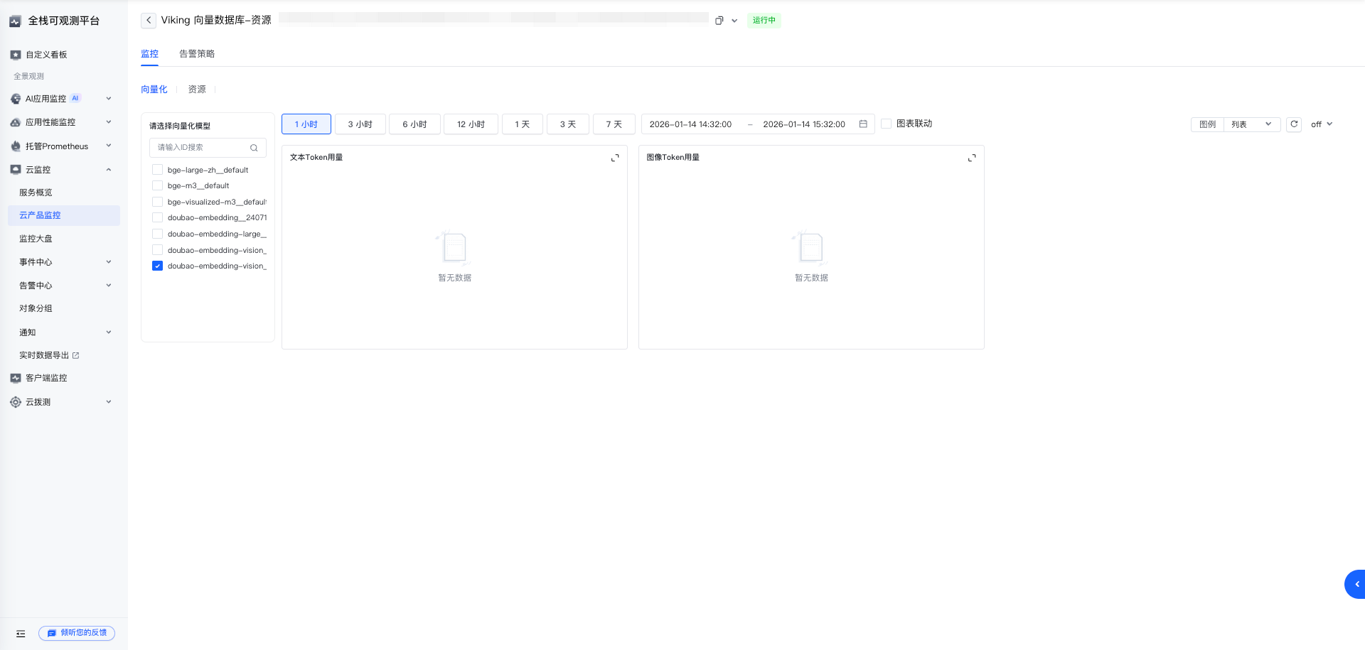Click the 自定义看板 star board icon
The height and width of the screenshot is (650, 1365).
click(16, 55)
